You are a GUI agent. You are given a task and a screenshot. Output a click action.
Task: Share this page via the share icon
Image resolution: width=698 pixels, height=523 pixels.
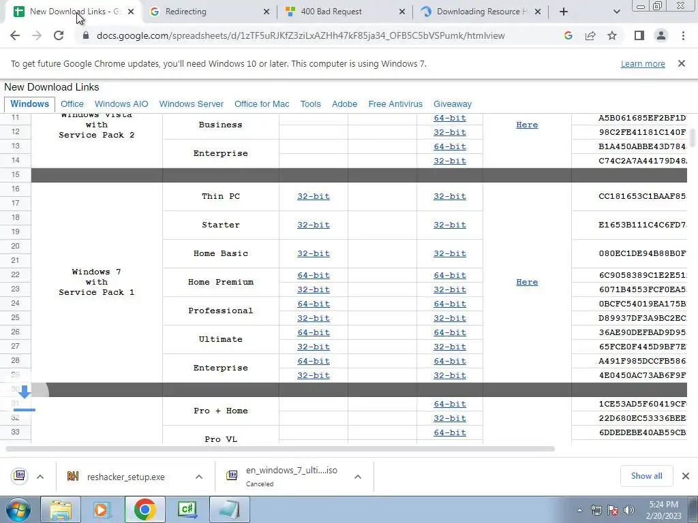pyautogui.click(x=590, y=35)
